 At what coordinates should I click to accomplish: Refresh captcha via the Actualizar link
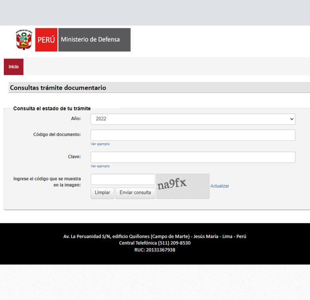(x=219, y=186)
